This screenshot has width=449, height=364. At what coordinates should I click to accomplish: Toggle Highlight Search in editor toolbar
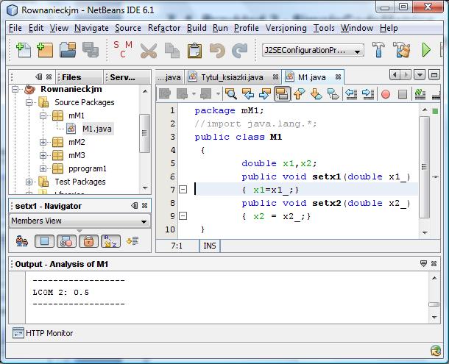(x=282, y=93)
